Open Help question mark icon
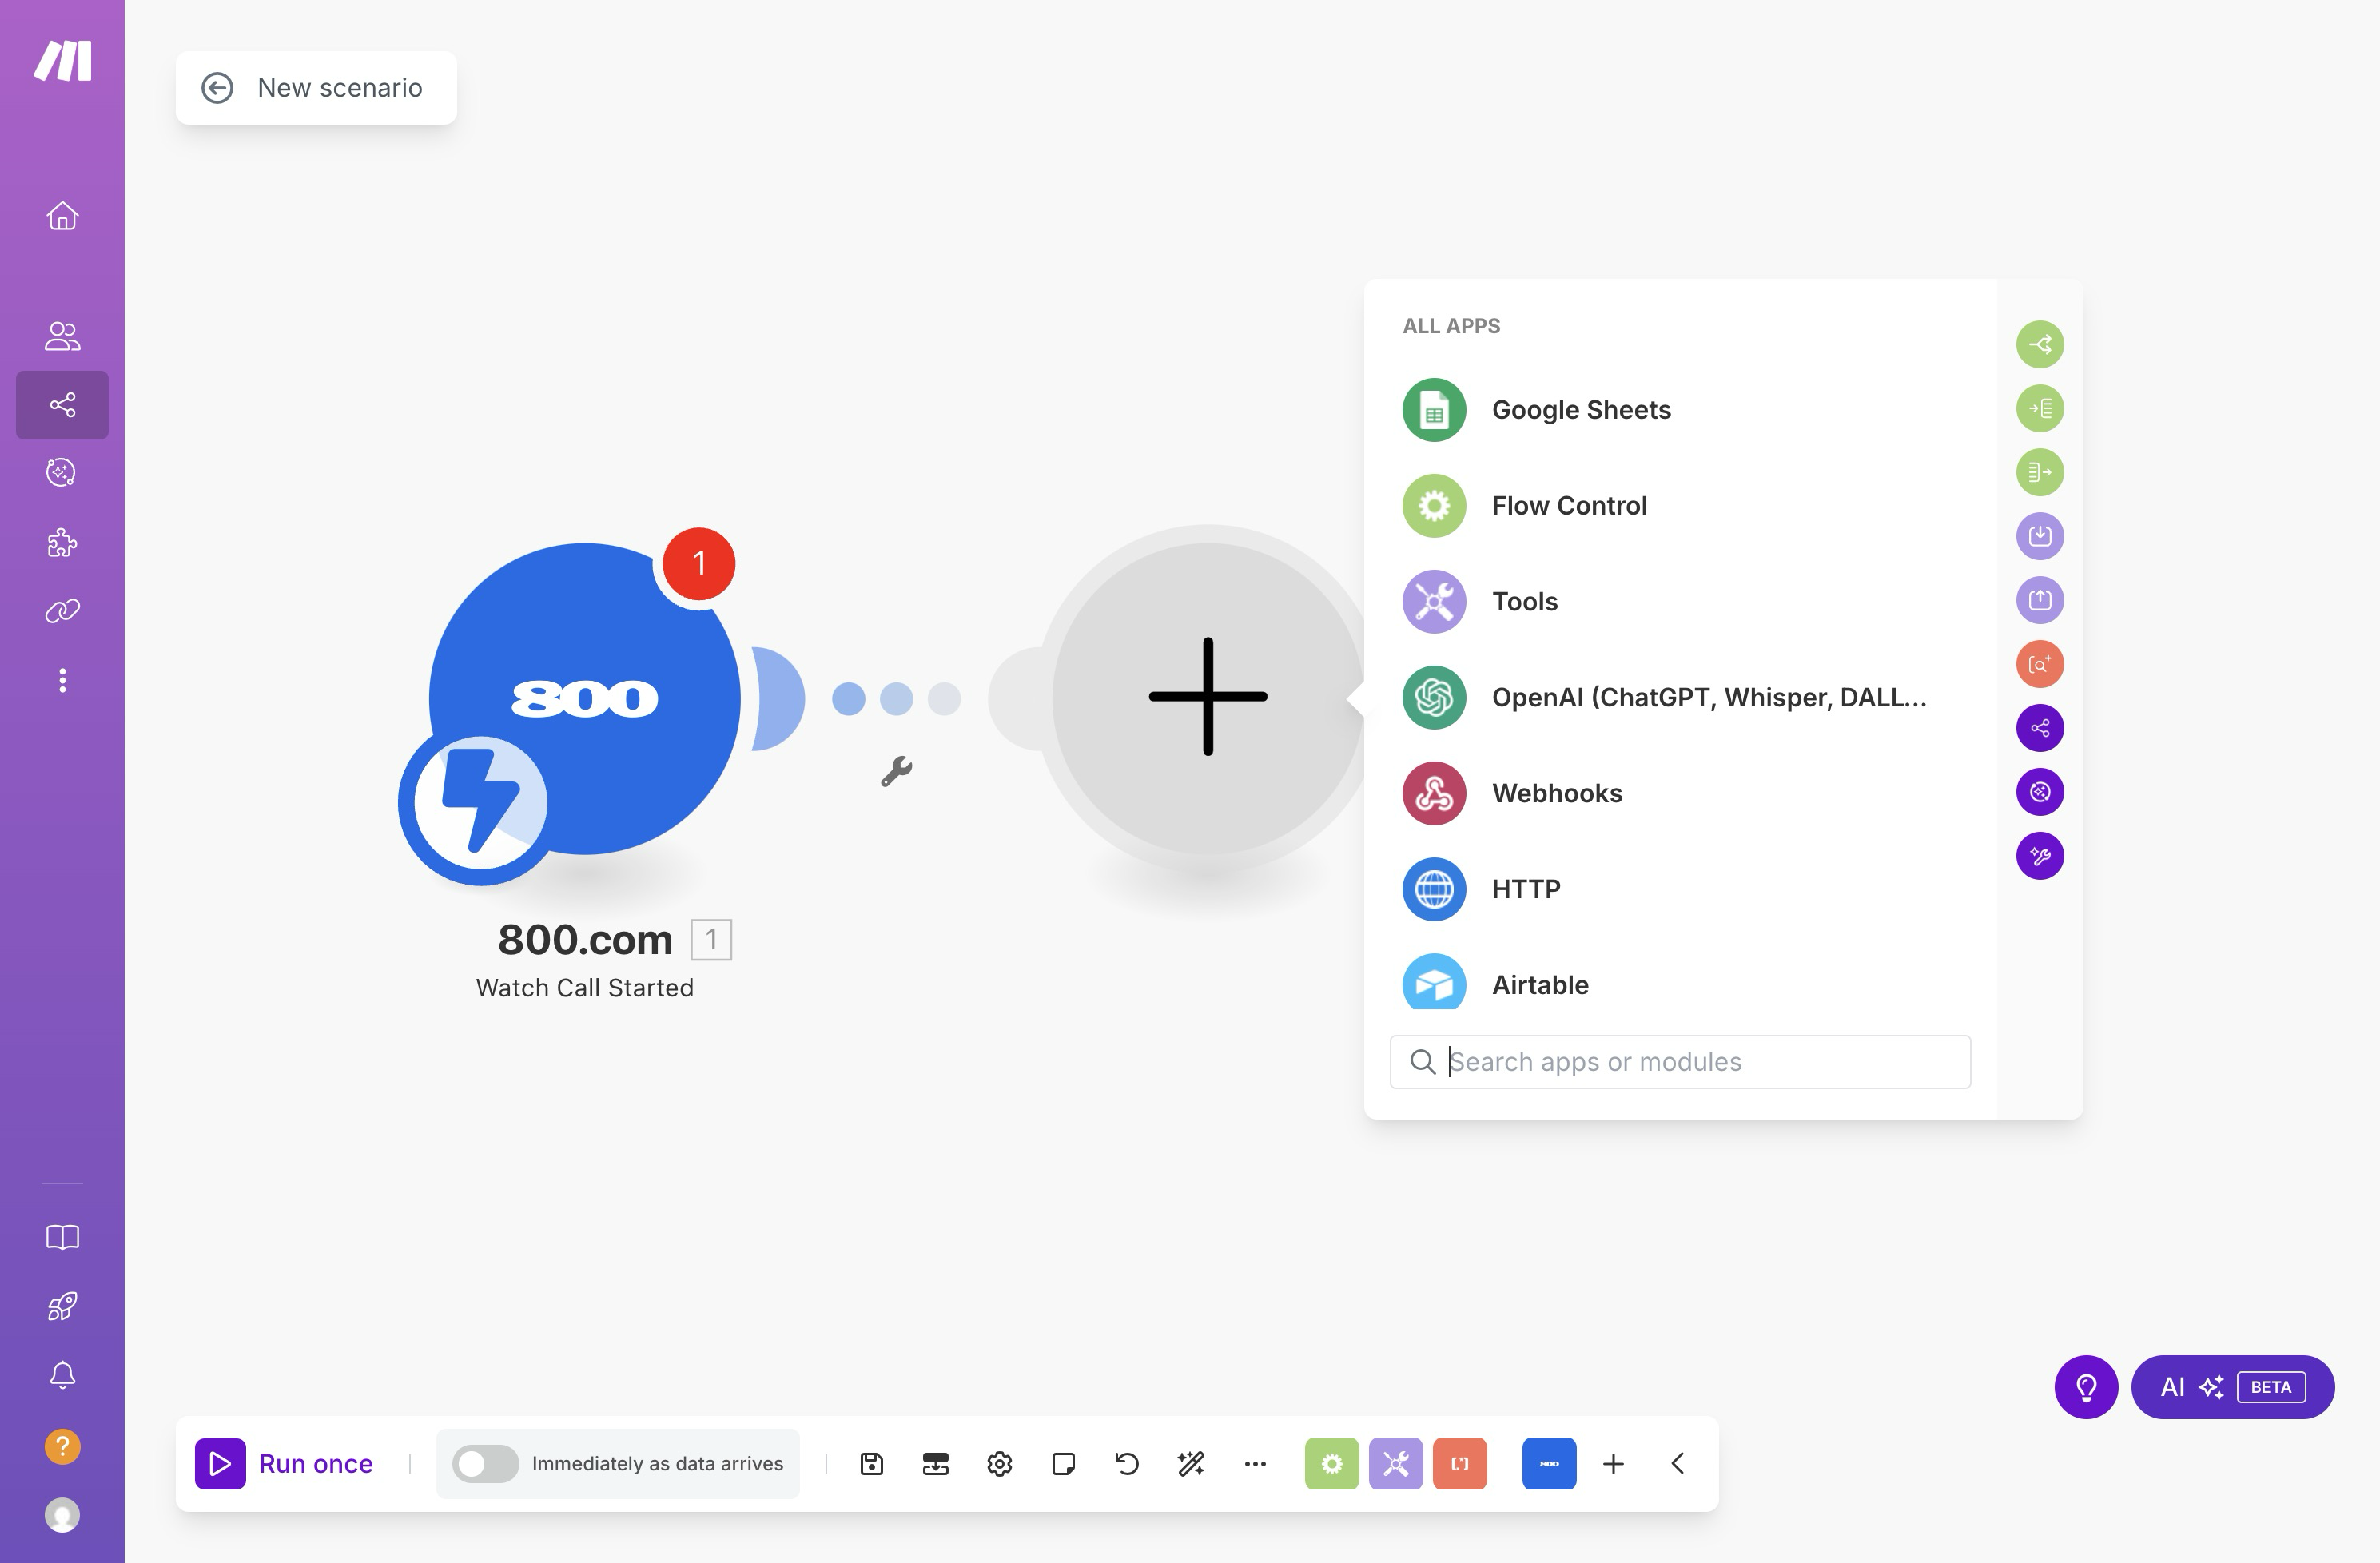The width and height of the screenshot is (2380, 1563). (x=62, y=1446)
